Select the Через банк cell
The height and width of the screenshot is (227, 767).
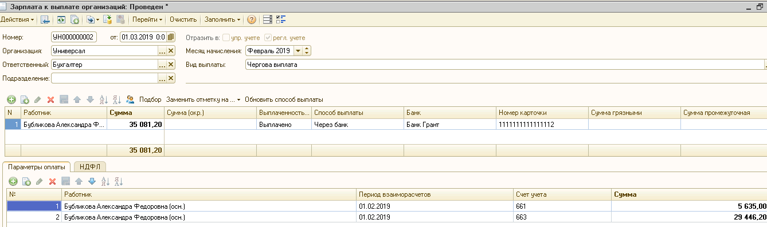click(358, 124)
